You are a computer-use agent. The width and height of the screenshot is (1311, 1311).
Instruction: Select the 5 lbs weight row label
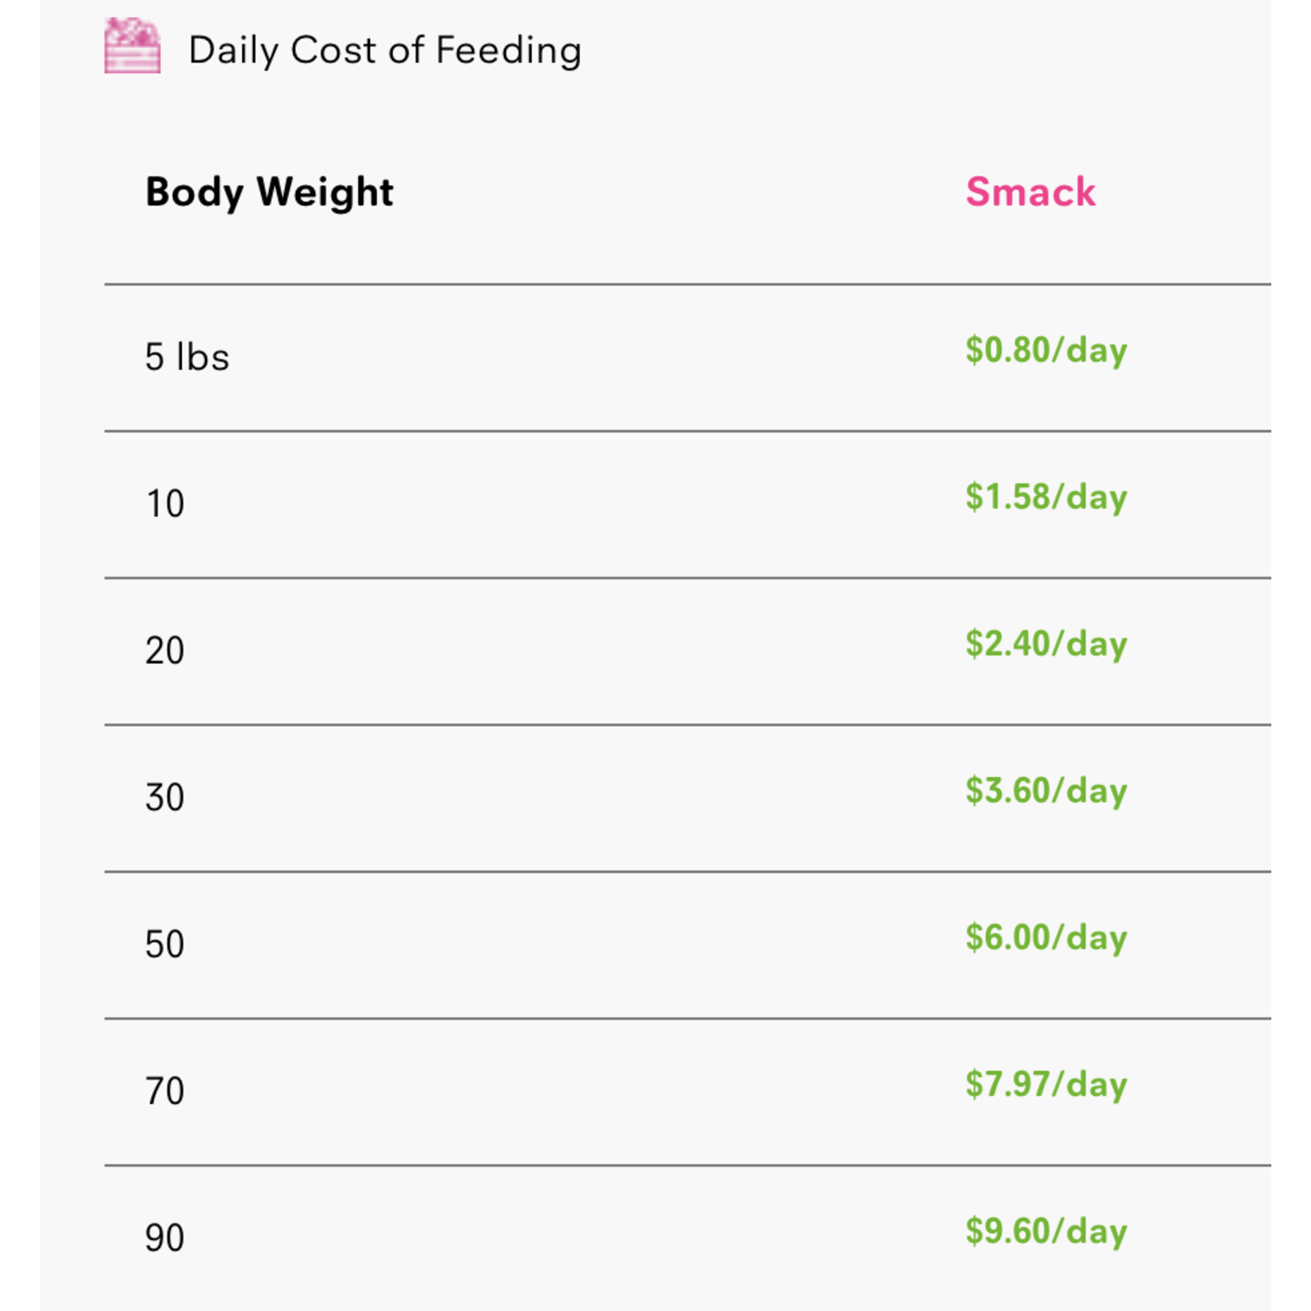pos(187,357)
